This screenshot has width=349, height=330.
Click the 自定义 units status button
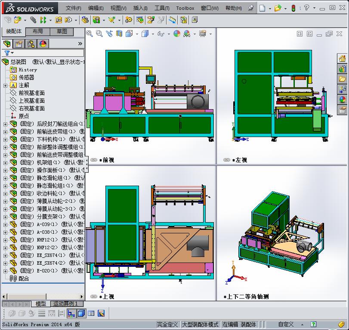coord(286,324)
